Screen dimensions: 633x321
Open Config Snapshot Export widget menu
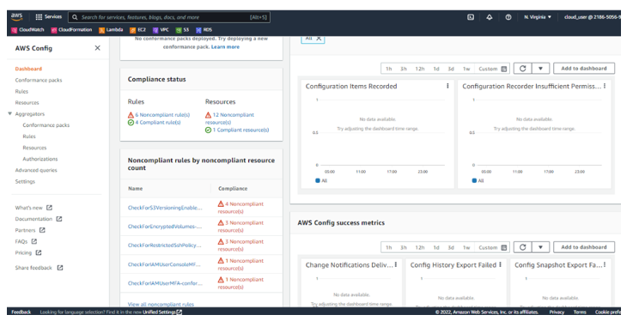tap(605, 264)
